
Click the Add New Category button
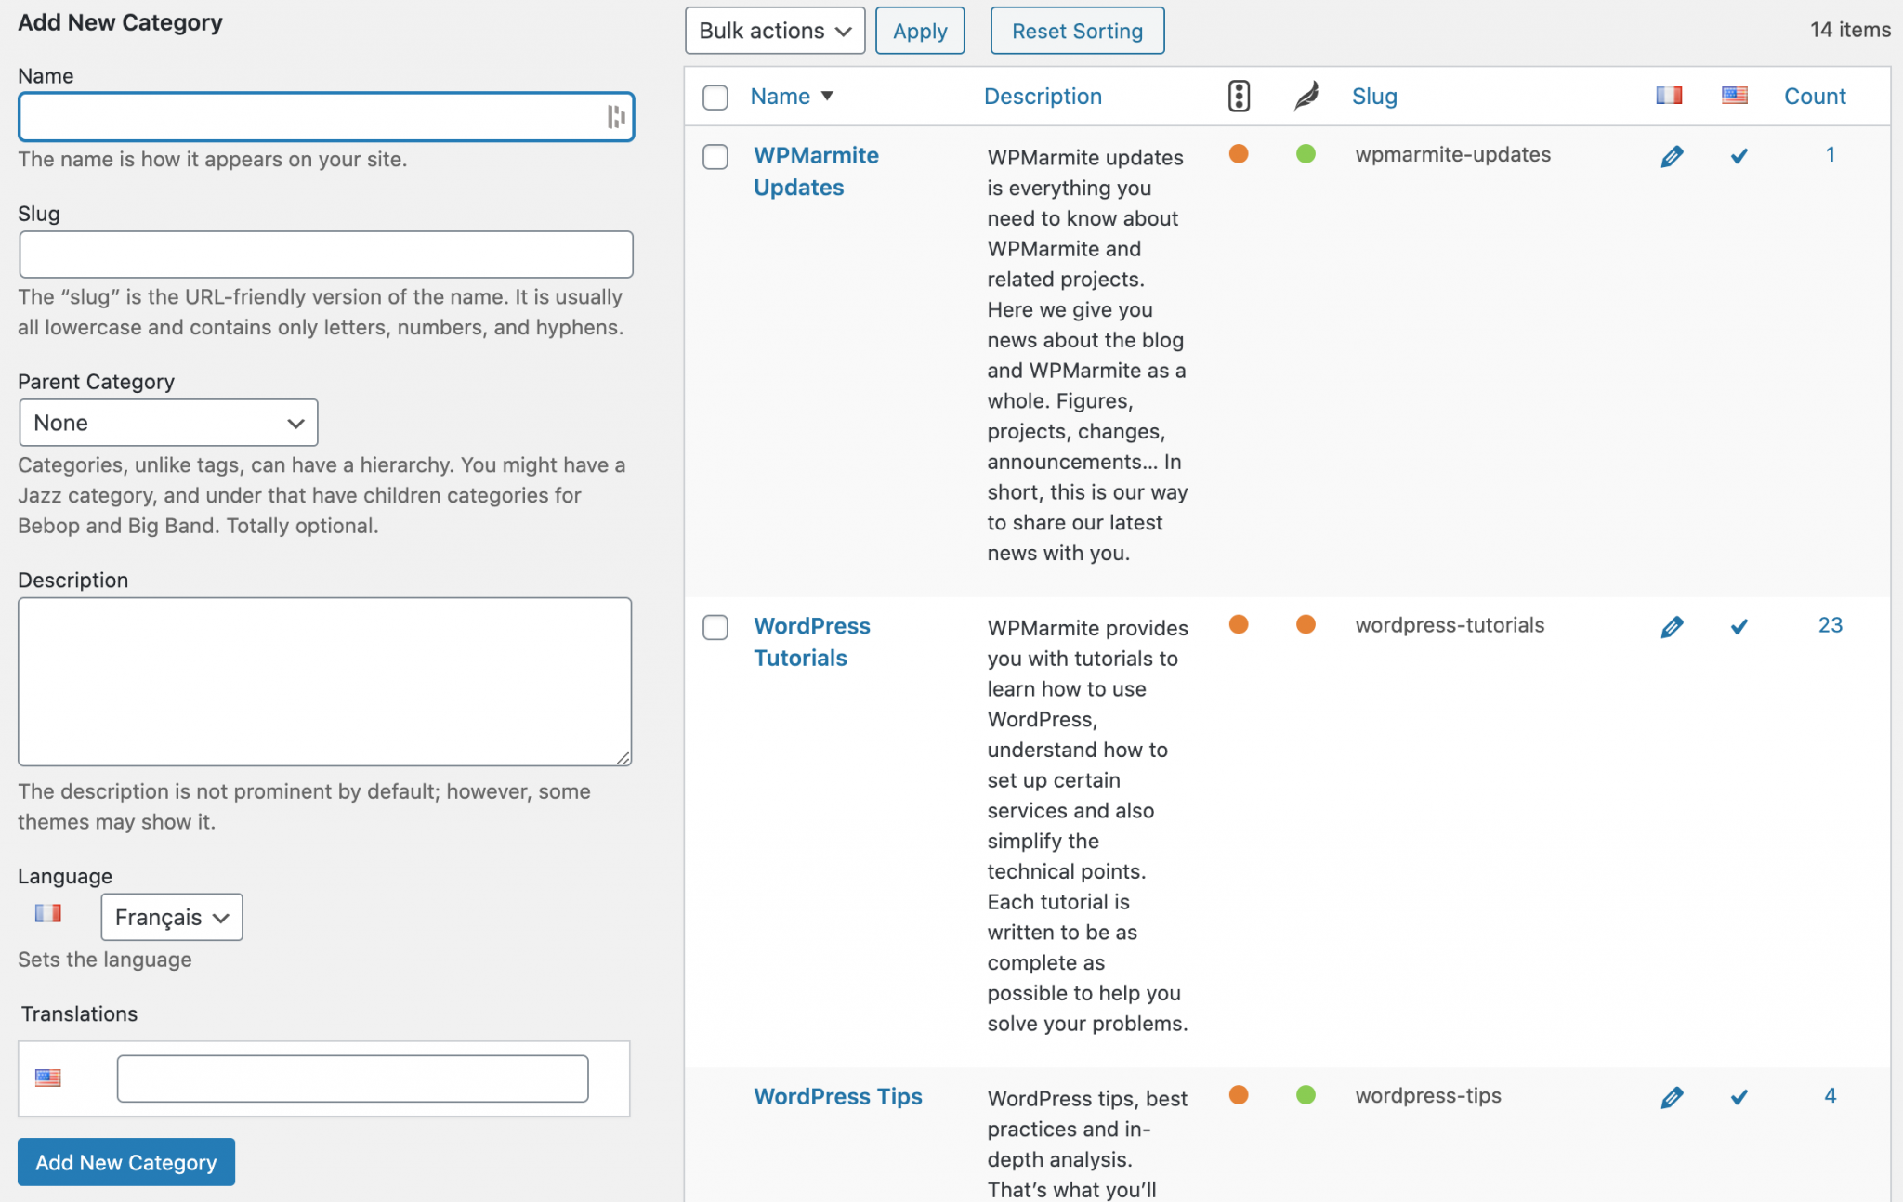tap(125, 1162)
